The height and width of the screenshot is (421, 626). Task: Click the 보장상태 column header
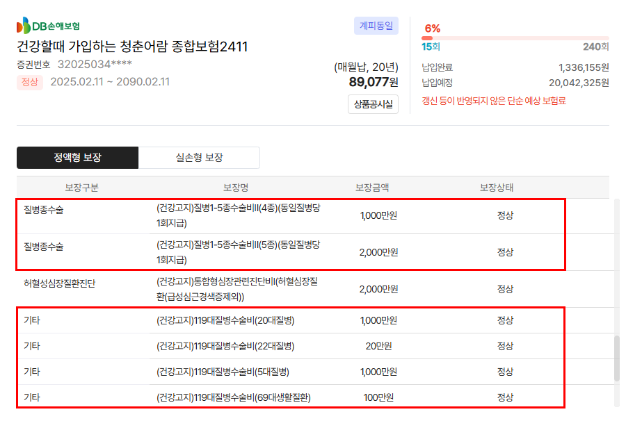pyautogui.click(x=497, y=188)
